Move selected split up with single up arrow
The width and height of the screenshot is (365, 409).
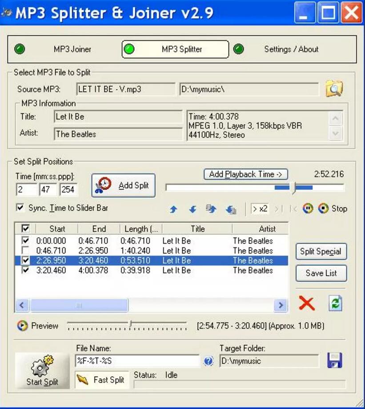coord(173,209)
